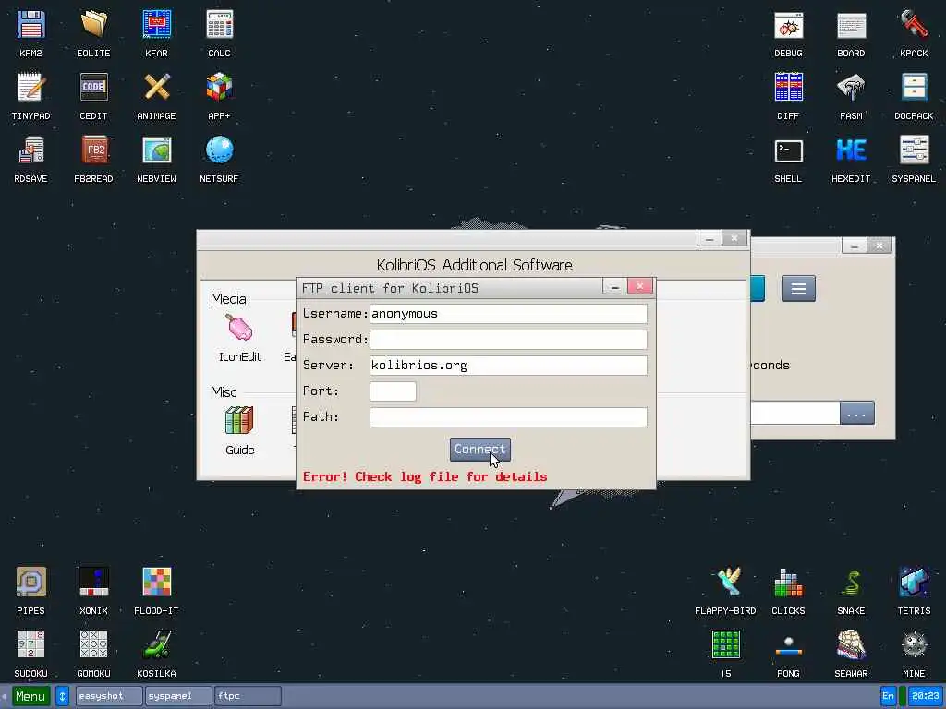
Task: Open the SEAWAR ship game icon
Action: (x=851, y=645)
